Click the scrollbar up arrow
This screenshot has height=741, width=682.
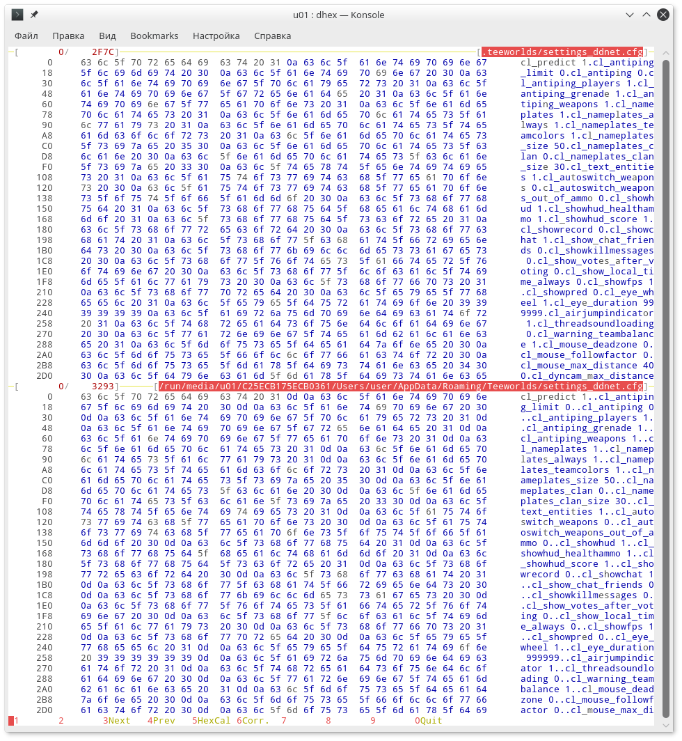coord(666,53)
